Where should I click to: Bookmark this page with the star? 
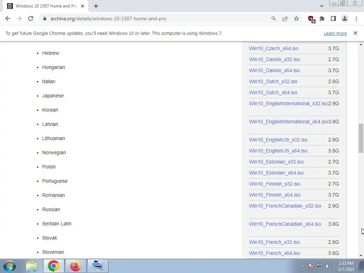coord(296,18)
